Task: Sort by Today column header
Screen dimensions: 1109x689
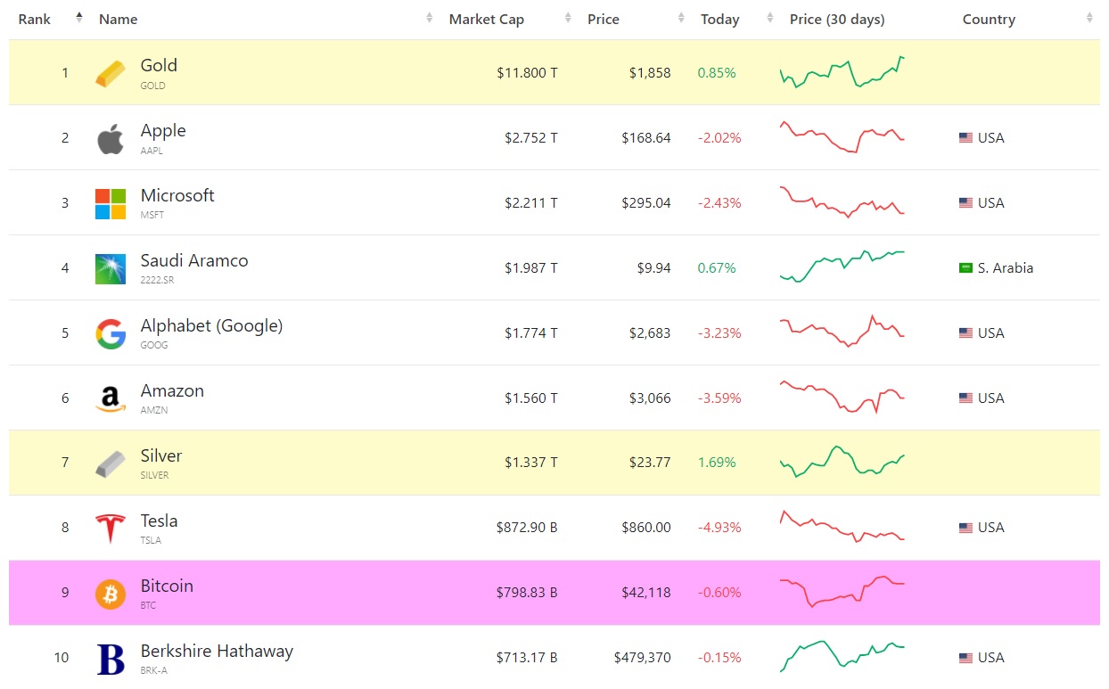Action: coord(719,20)
